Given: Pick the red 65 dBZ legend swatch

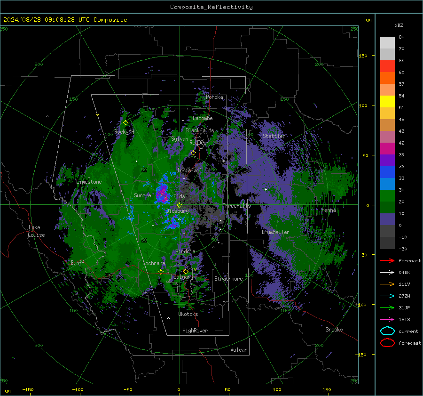Looking at the screenshot, I should 387,66.
